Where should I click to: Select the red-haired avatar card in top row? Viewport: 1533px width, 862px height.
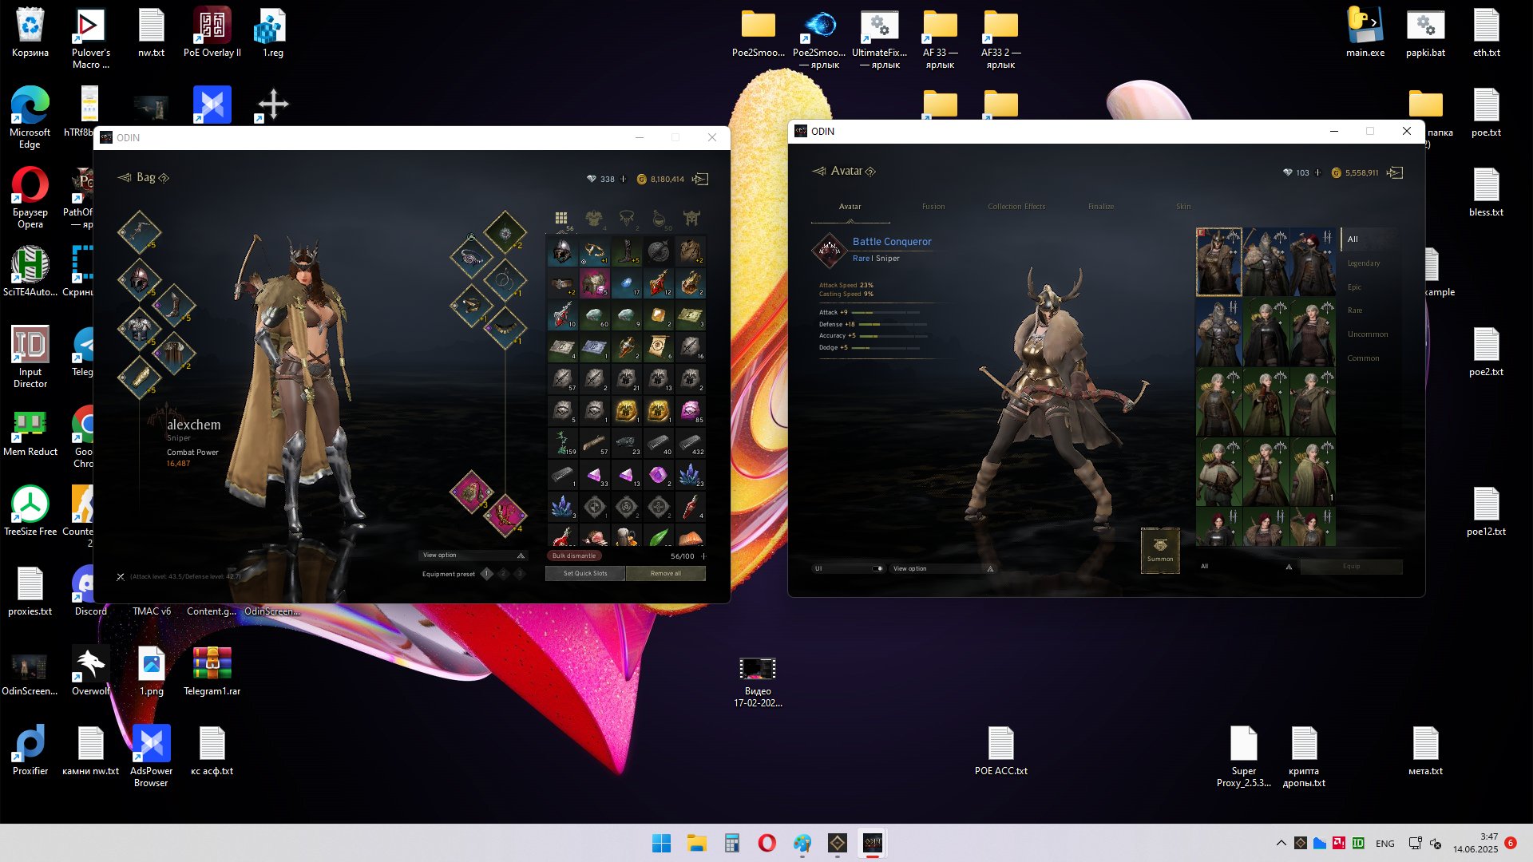pos(1313,262)
